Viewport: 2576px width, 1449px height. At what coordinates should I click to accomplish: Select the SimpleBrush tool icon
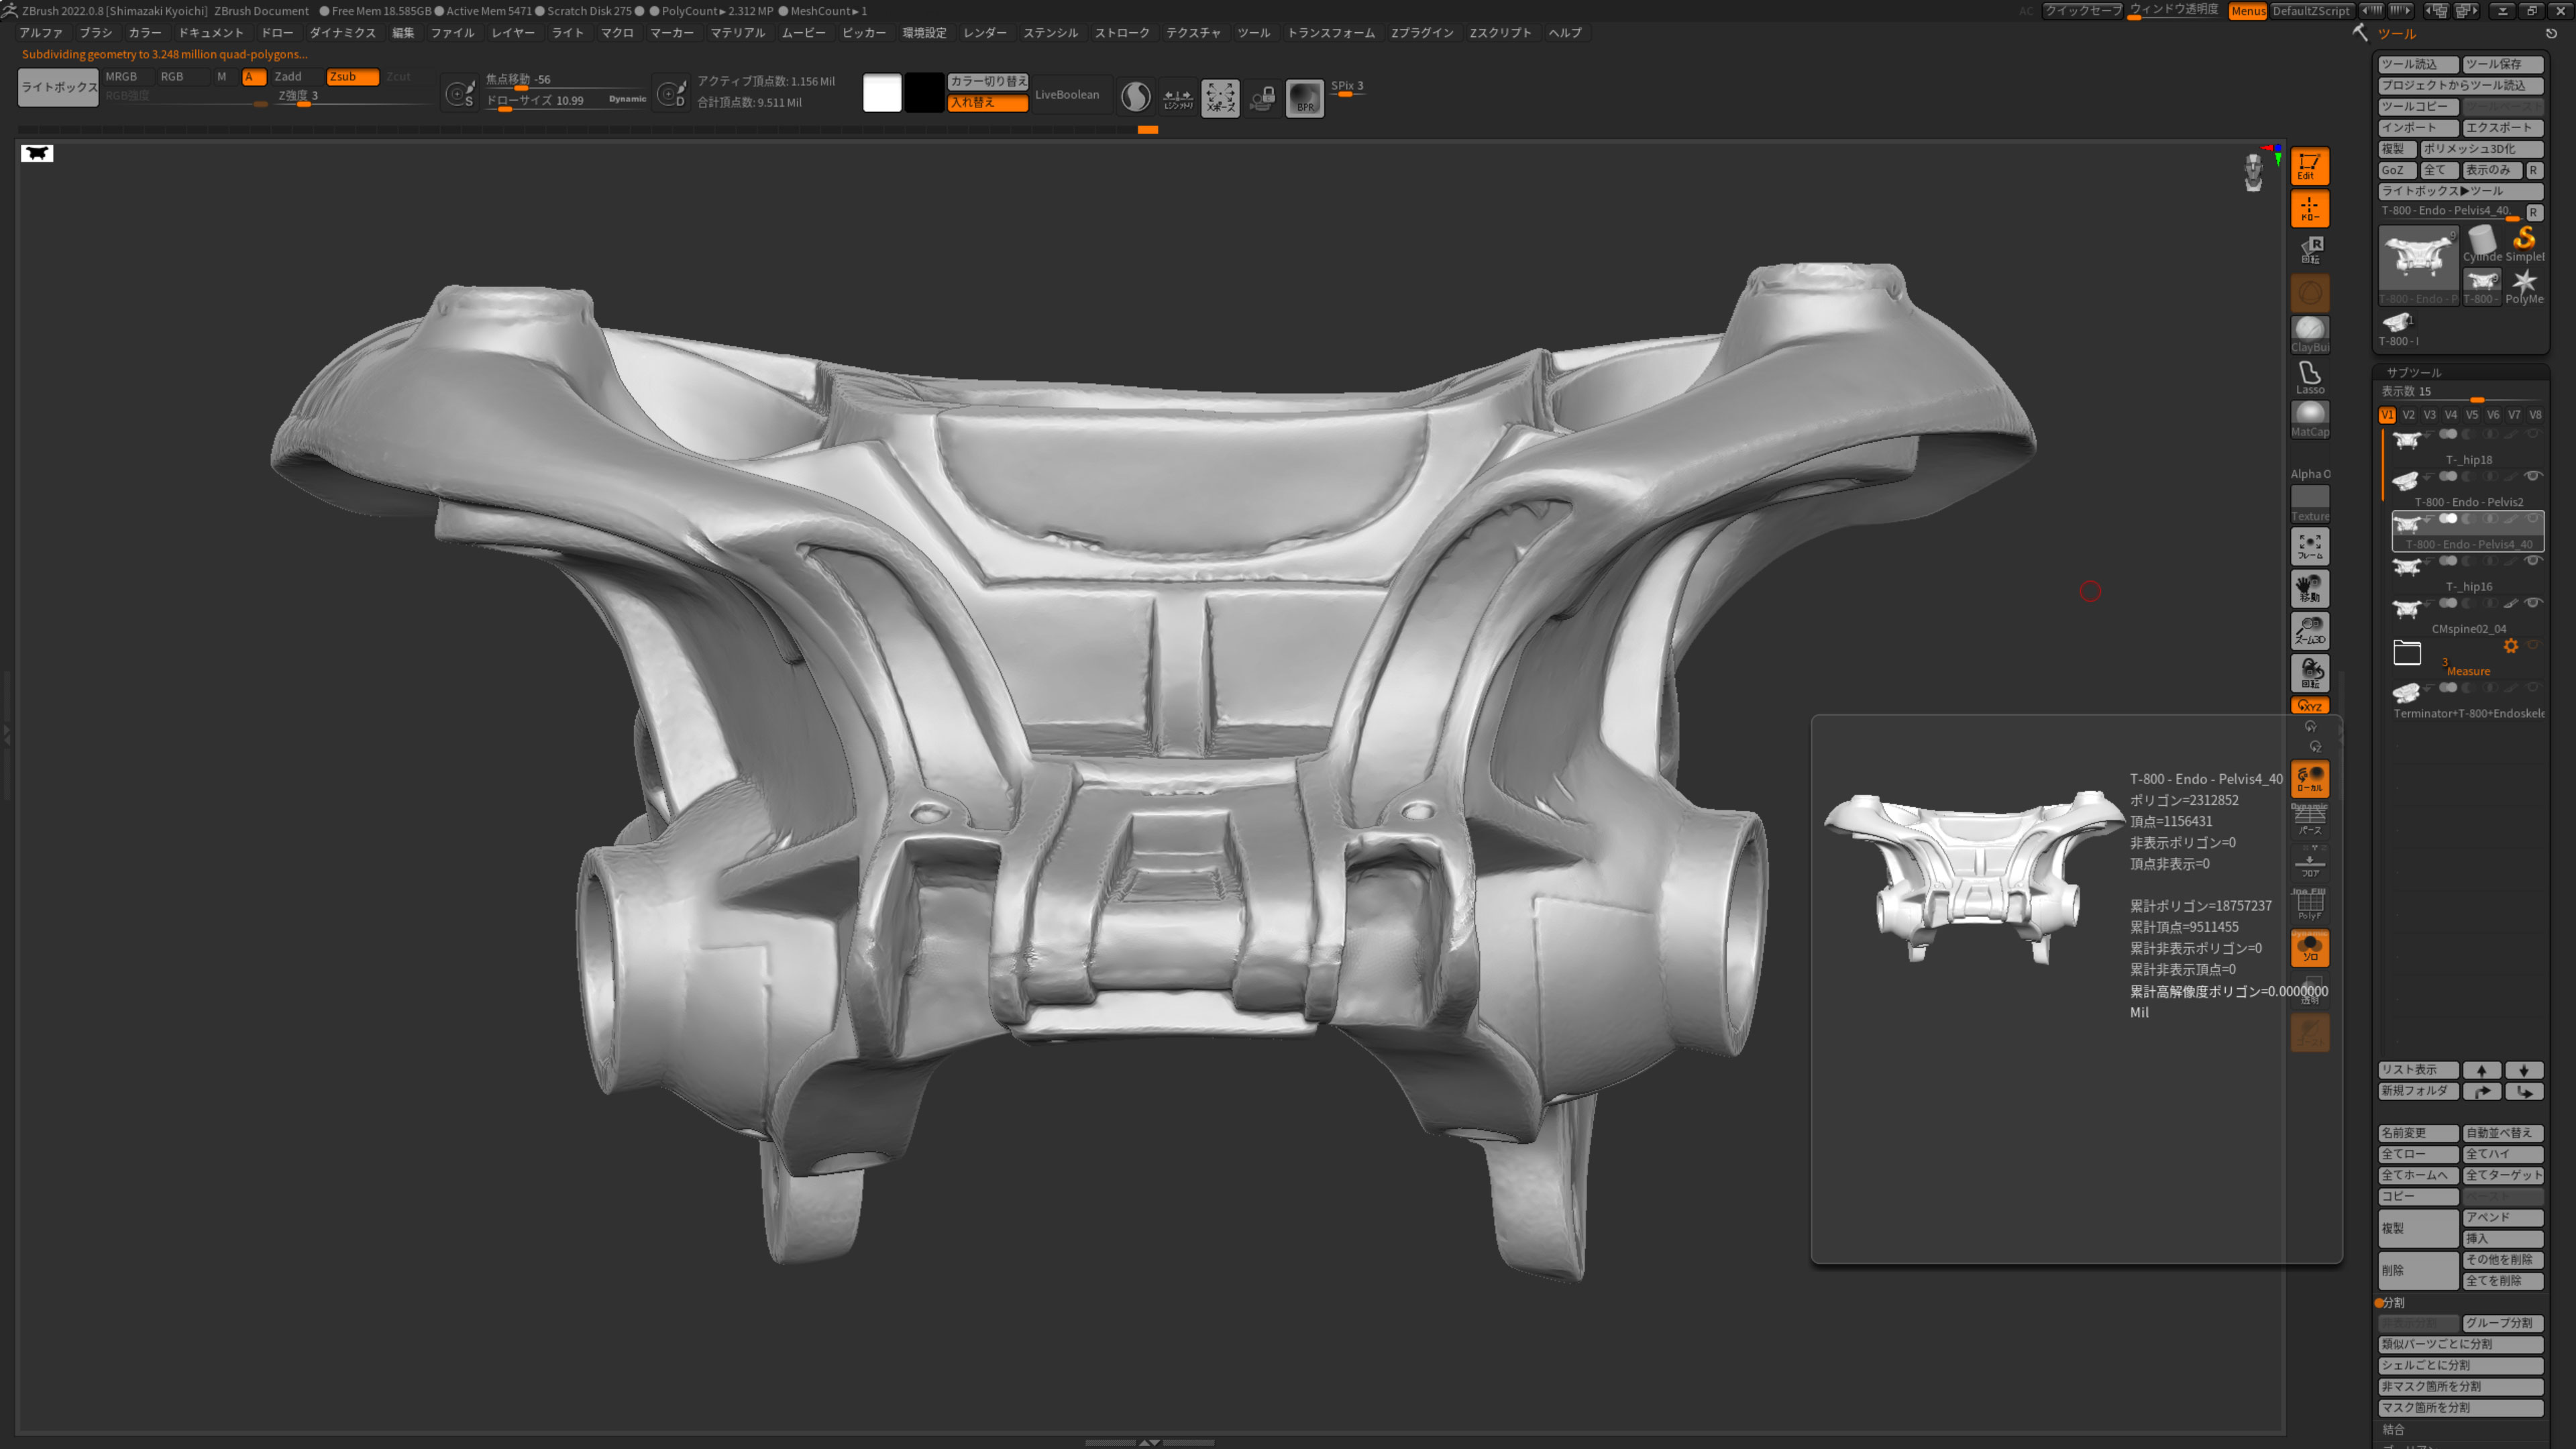coord(2524,244)
